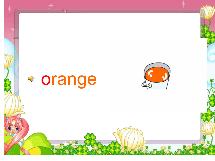Play the speaker audio icon beside orange
Screen dimensions: 215x161
tap(31, 79)
